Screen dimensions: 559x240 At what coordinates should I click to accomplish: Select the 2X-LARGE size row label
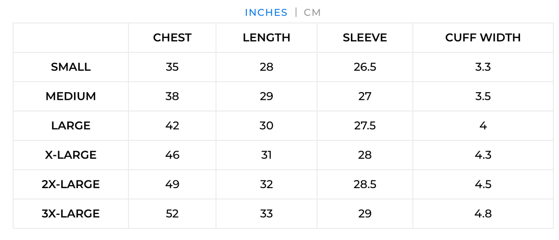tap(71, 184)
